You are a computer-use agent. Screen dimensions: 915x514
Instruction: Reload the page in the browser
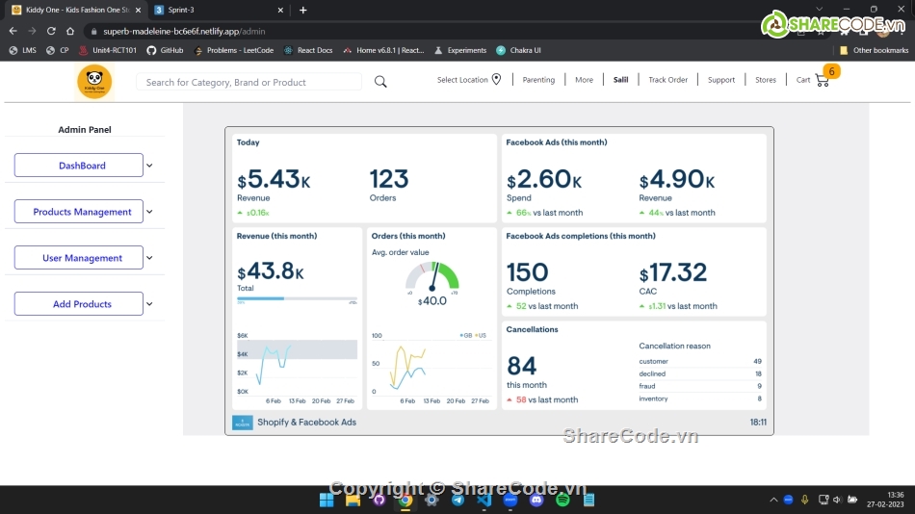tap(51, 31)
